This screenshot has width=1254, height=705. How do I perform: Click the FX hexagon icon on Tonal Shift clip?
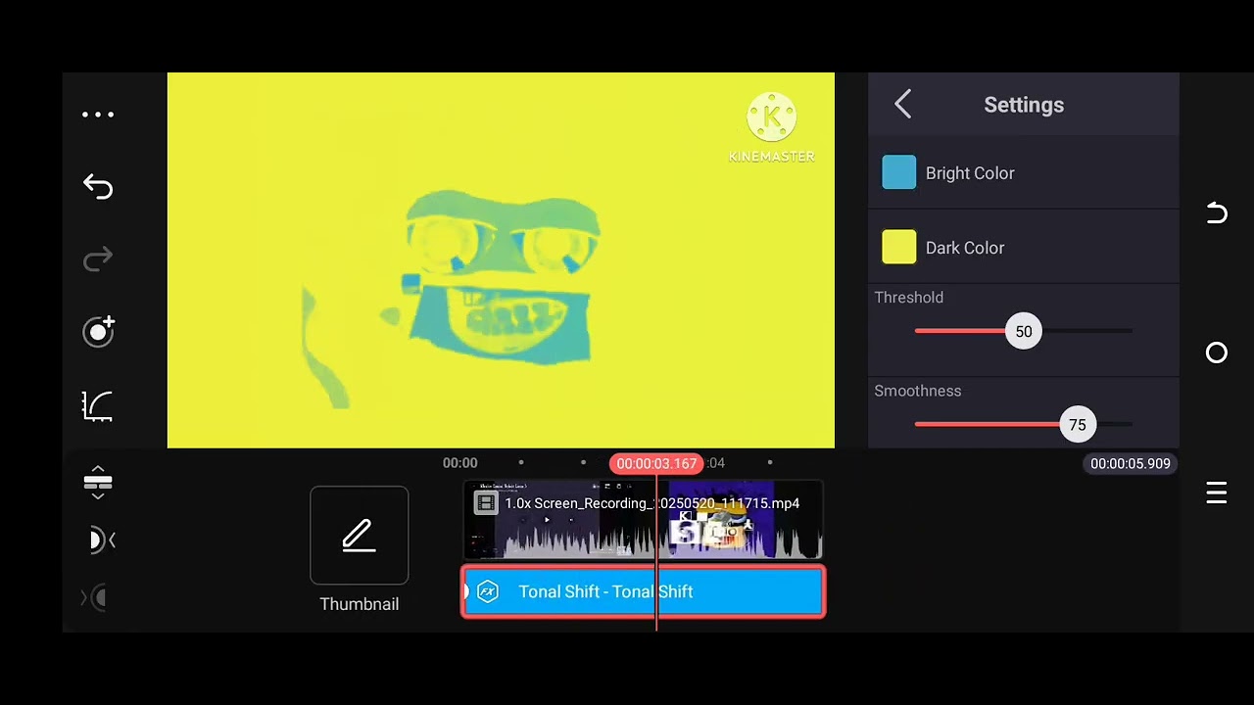(488, 591)
